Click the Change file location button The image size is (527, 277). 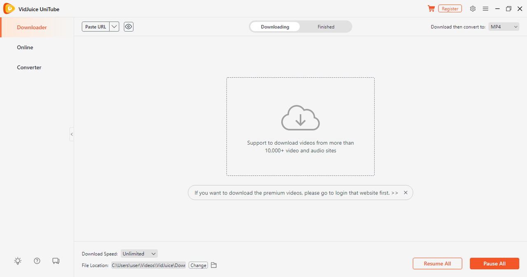[198, 265]
